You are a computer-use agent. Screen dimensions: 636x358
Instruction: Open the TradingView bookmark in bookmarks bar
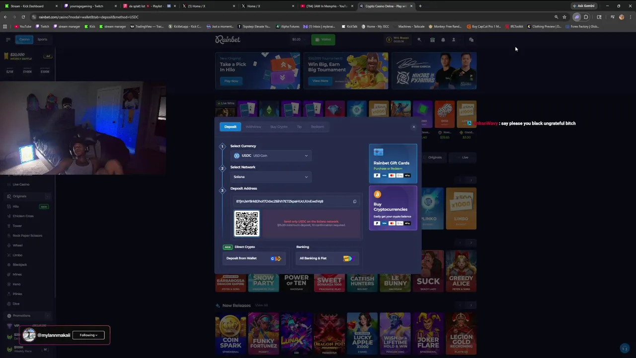pyautogui.click(x=147, y=26)
